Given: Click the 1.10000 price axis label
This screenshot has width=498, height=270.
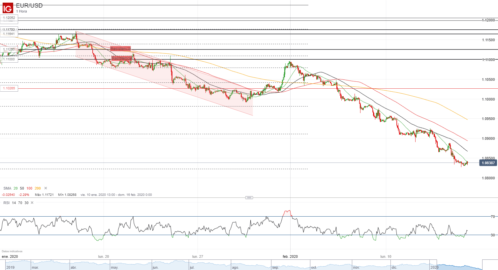Looking at the screenshot, I should pyautogui.click(x=488, y=99).
